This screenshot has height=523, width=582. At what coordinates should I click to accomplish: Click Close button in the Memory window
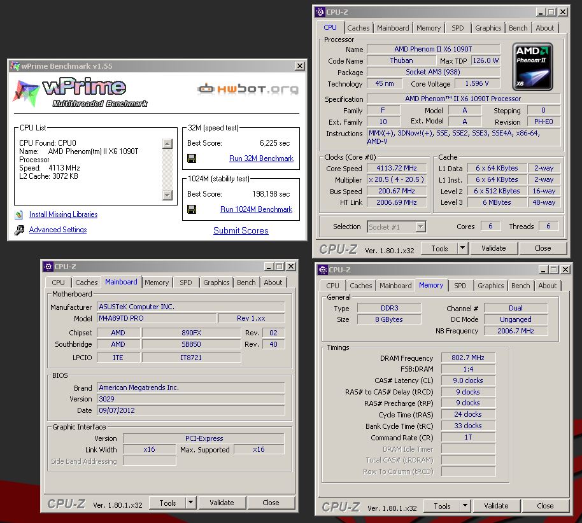[x=545, y=506]
